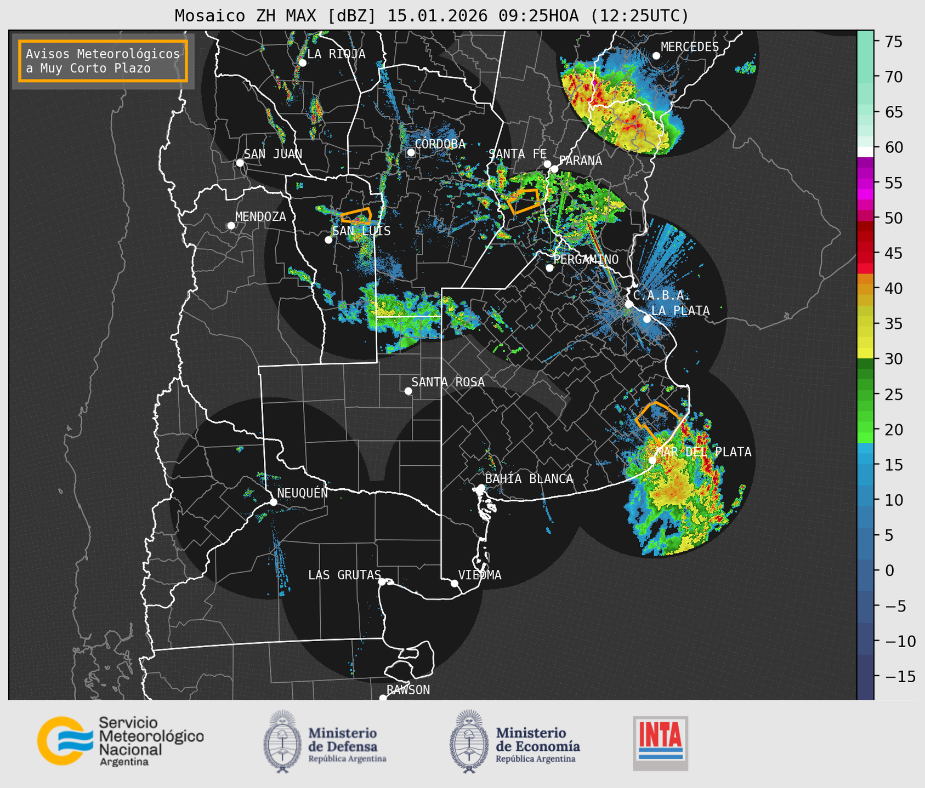Click the magenta 55 dBZ color band
This screenshot has height=788, width=925.
tap(865, 183)
